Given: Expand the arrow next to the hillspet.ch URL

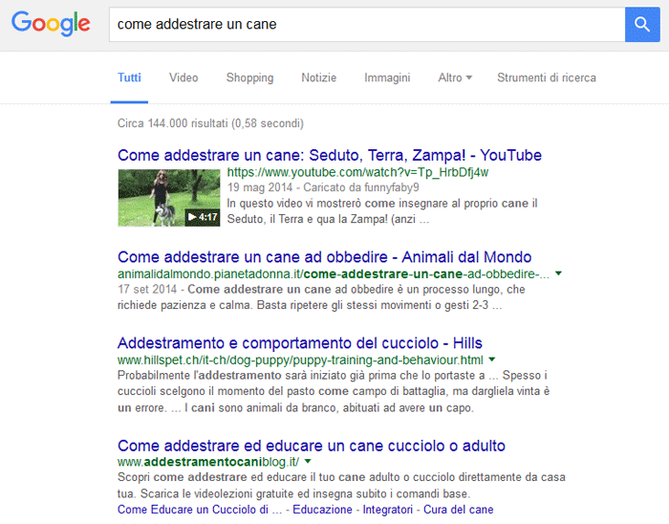Looking at the screenshot, I should click(492, 360).
